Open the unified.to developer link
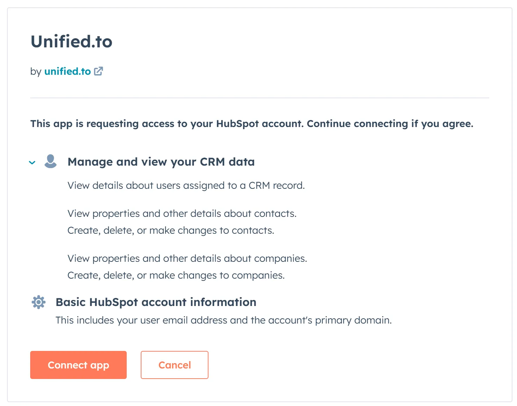Viewport: 517px width, 406px height. [x=67, y=71]
